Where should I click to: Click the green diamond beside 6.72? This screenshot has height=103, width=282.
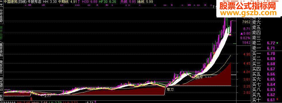point(277,43)
